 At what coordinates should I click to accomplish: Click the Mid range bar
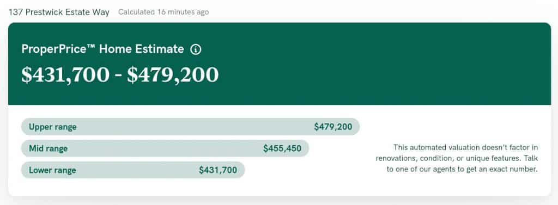point(165,148)
